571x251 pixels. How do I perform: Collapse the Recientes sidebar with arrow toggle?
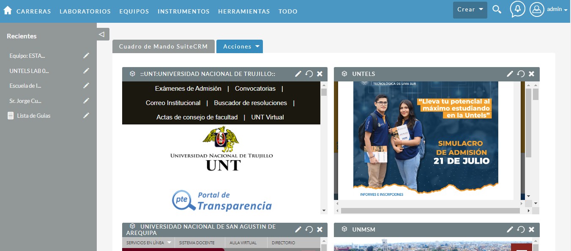[x=101, y=34]
